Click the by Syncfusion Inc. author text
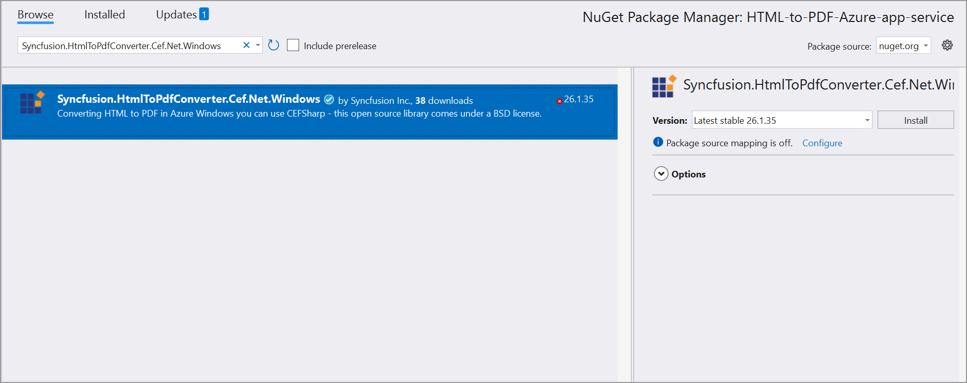The height and width of the screenshot is (383, 967). (374, 101)
